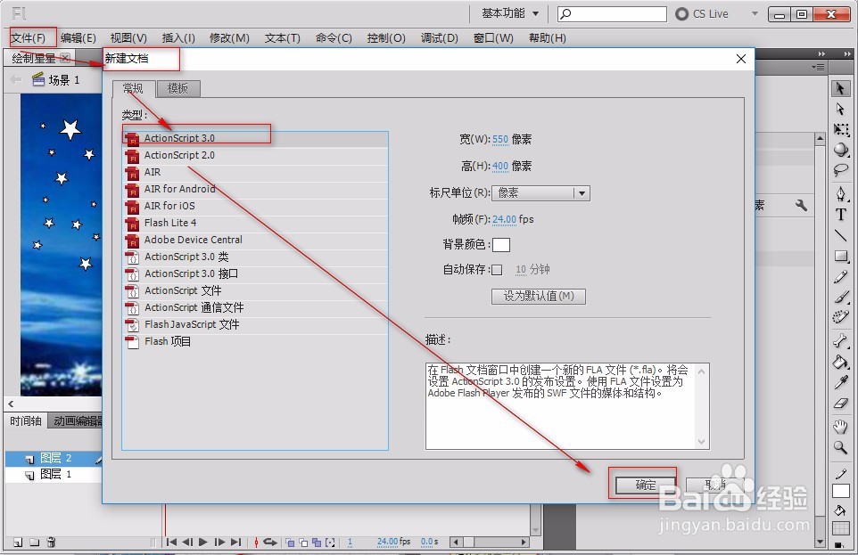Collapse the tools panel double arrows
Image resolution: width=858 pixels, height=555 pixels.
847,53
